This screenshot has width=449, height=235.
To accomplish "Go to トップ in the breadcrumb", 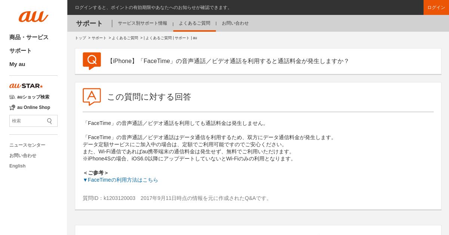I will coord(80,38).
